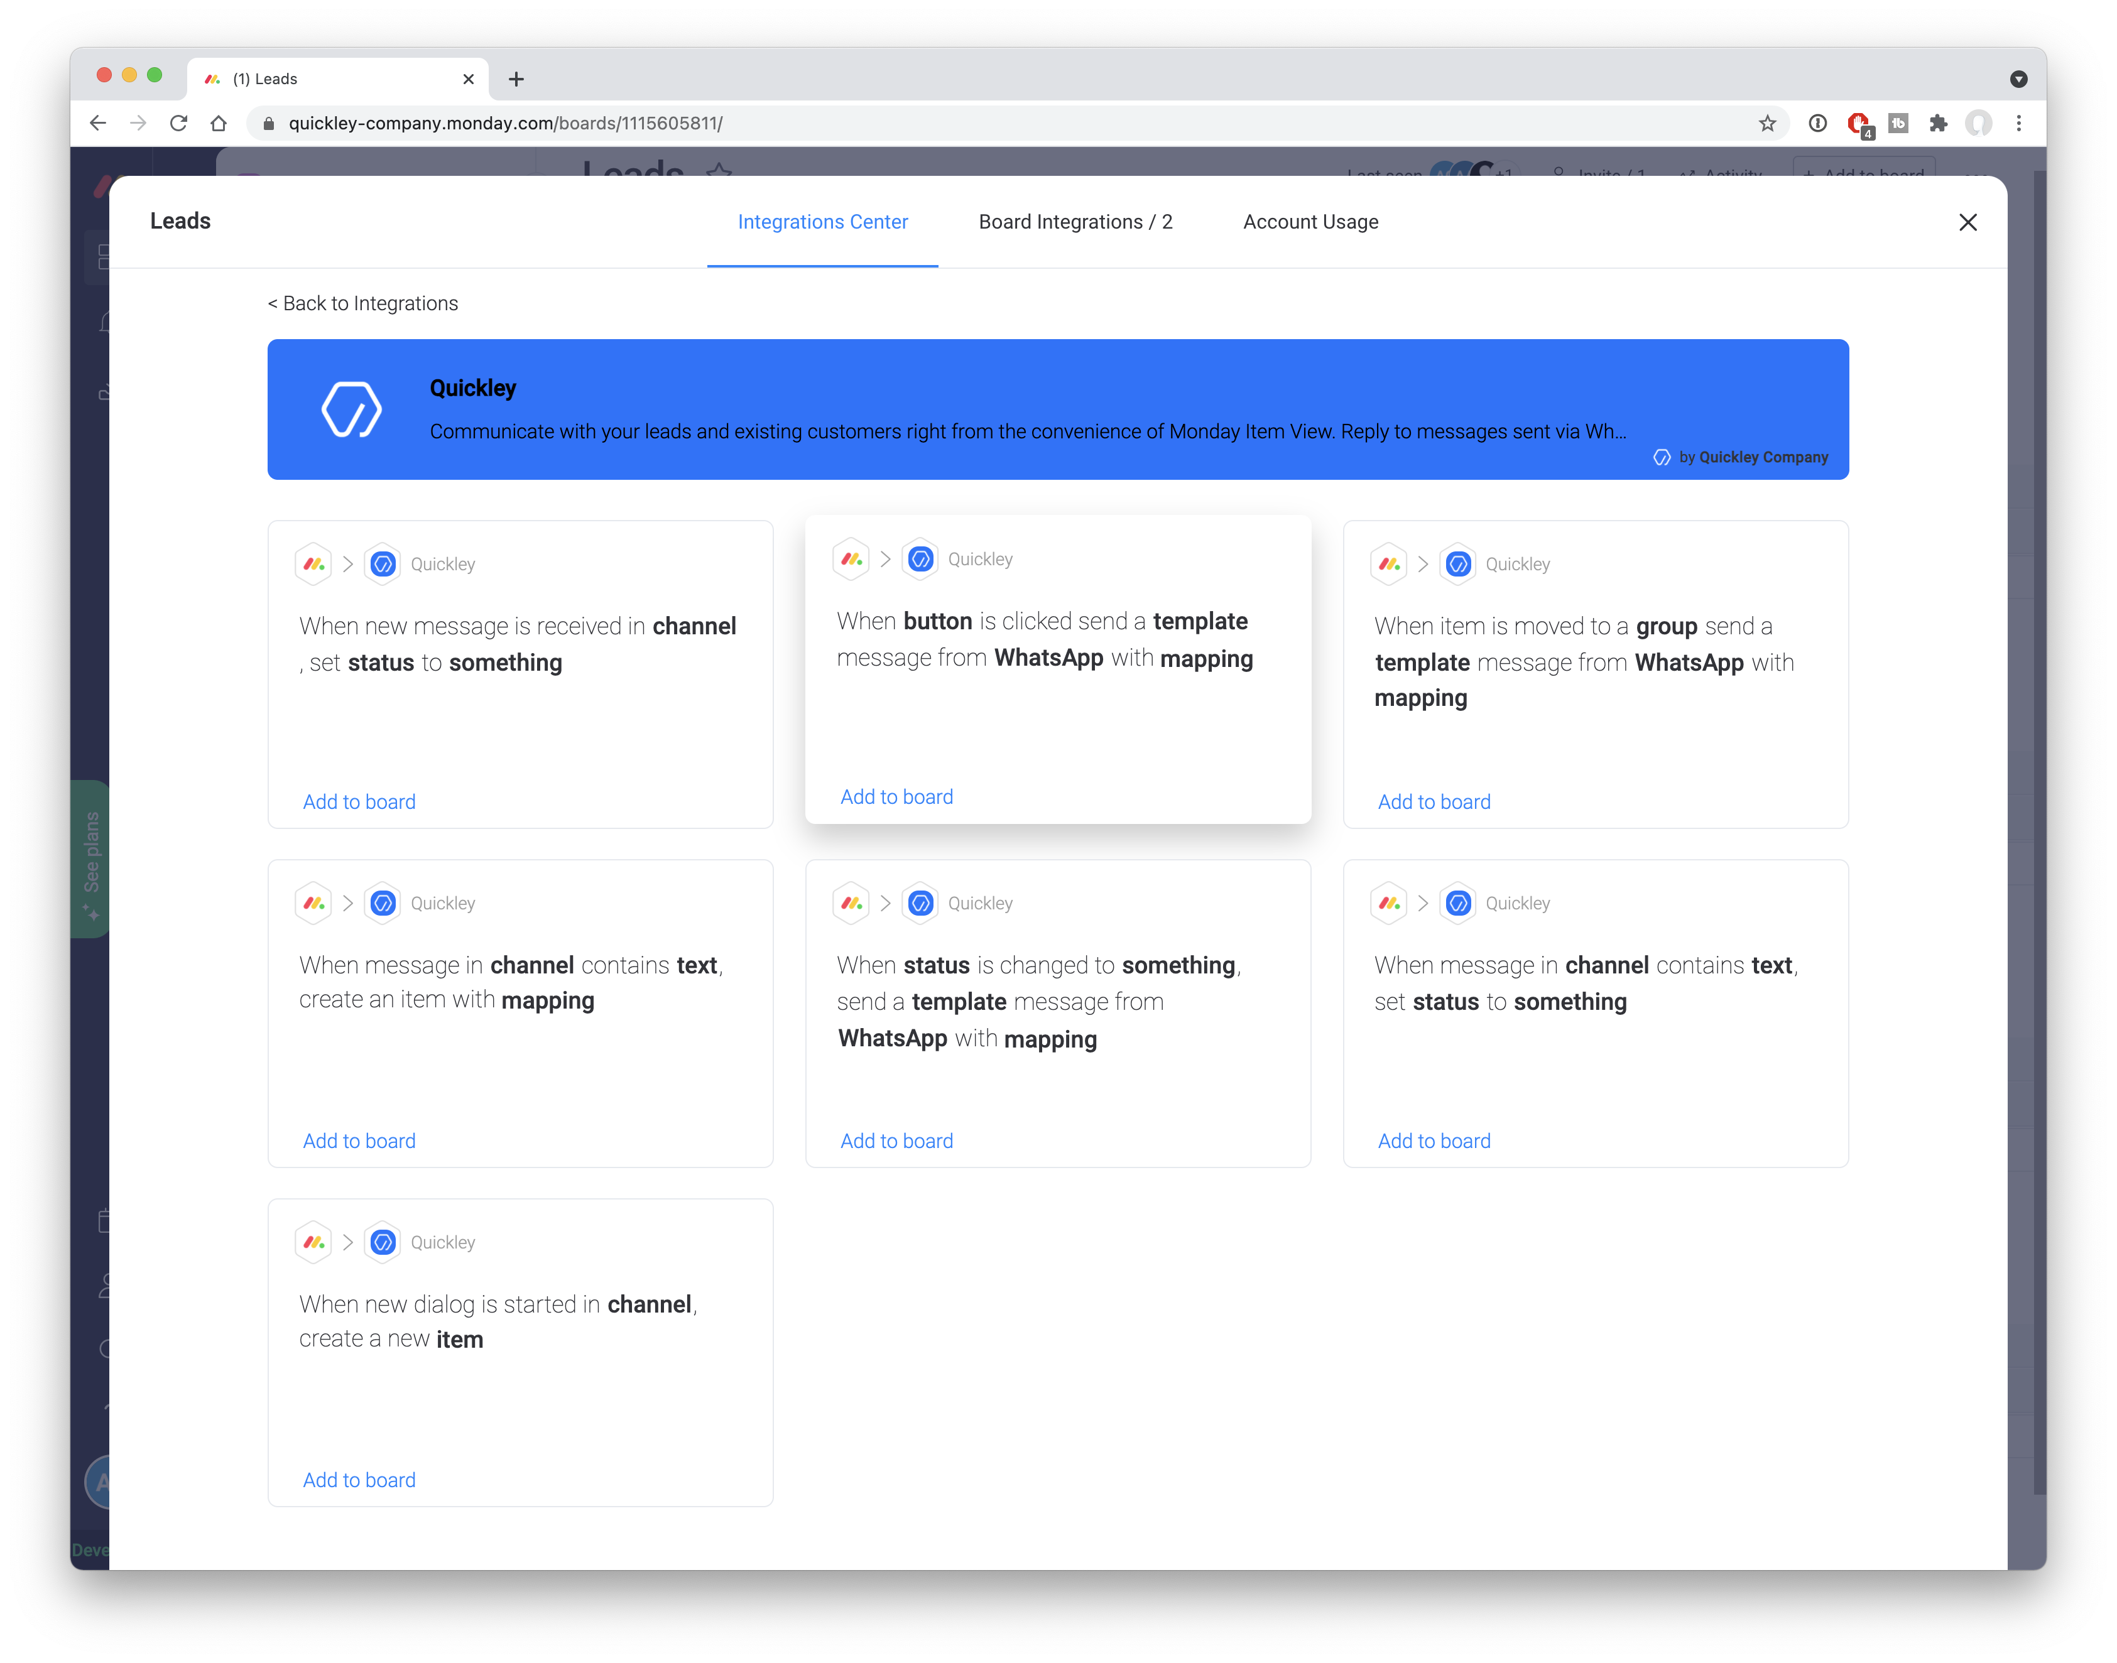Viewport: 2117px width, 1663px height.
Task: Click Quickley icon on new dialog recipe
Action: click(383, 1242)
